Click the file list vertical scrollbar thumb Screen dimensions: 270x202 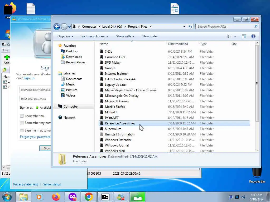pos(257,83)
